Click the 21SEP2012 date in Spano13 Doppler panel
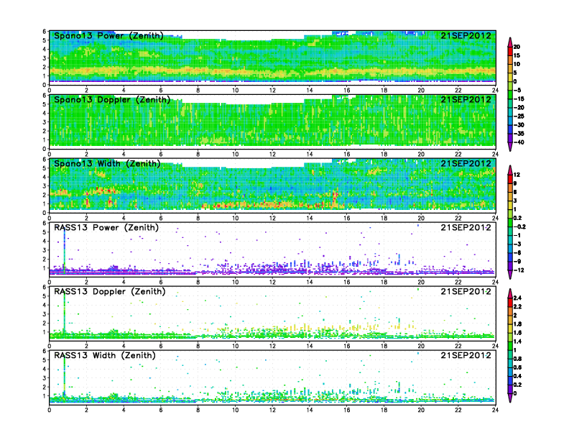The height and width of the screenshot is (440, 569). coord(466,99)
